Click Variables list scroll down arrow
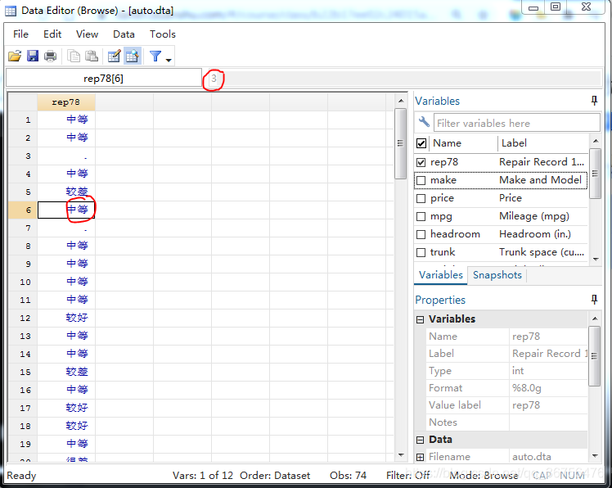612x488 pixels. [x=595, y=259]
